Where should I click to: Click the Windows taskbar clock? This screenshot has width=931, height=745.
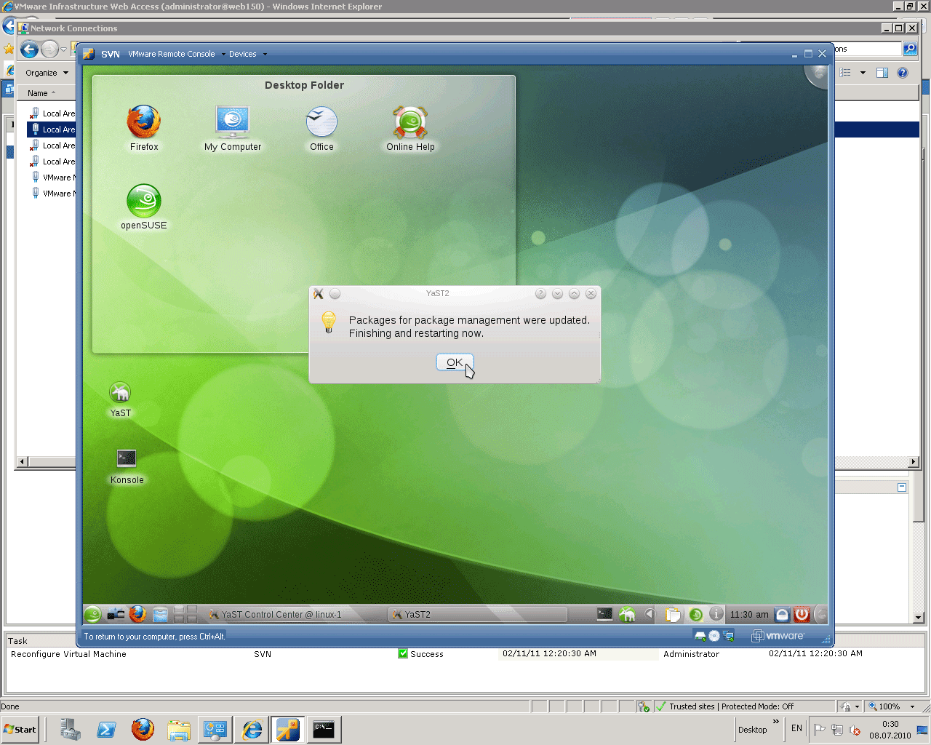click(x=890, y=730)
